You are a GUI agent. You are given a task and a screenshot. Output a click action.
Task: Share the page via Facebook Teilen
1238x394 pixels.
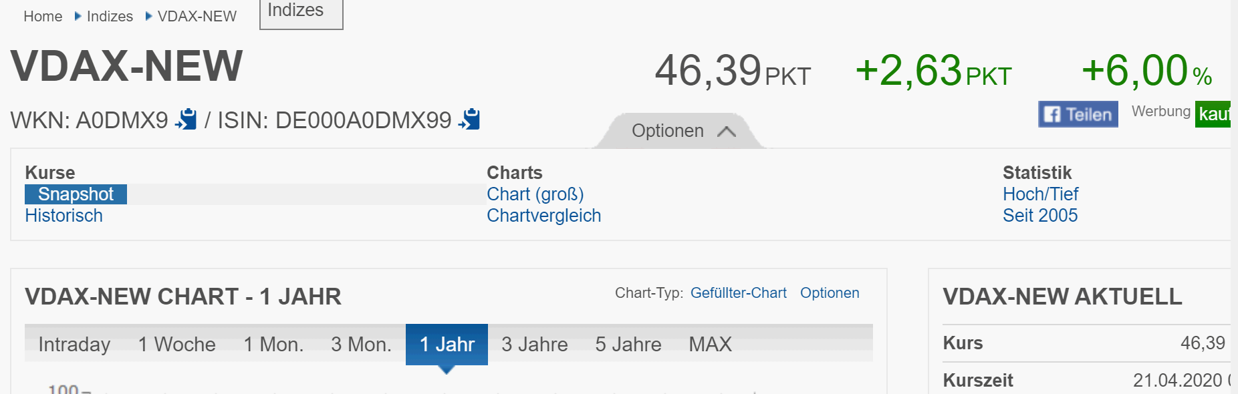tap(1078, 114)
